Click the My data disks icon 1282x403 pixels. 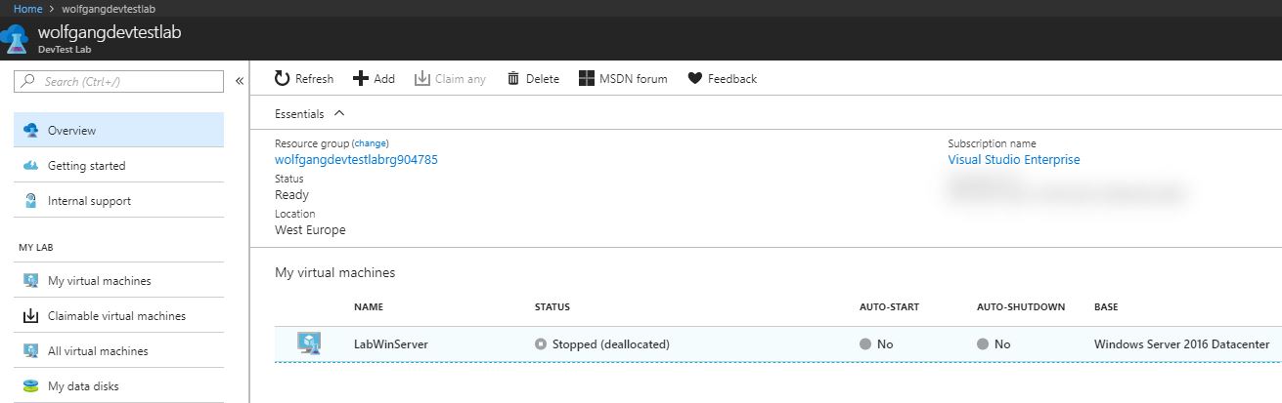(30, 386)
